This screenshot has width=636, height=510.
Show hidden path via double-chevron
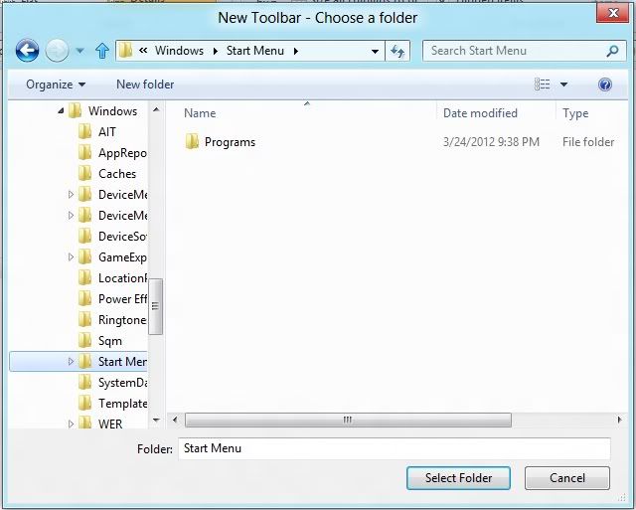pos(143,51)
